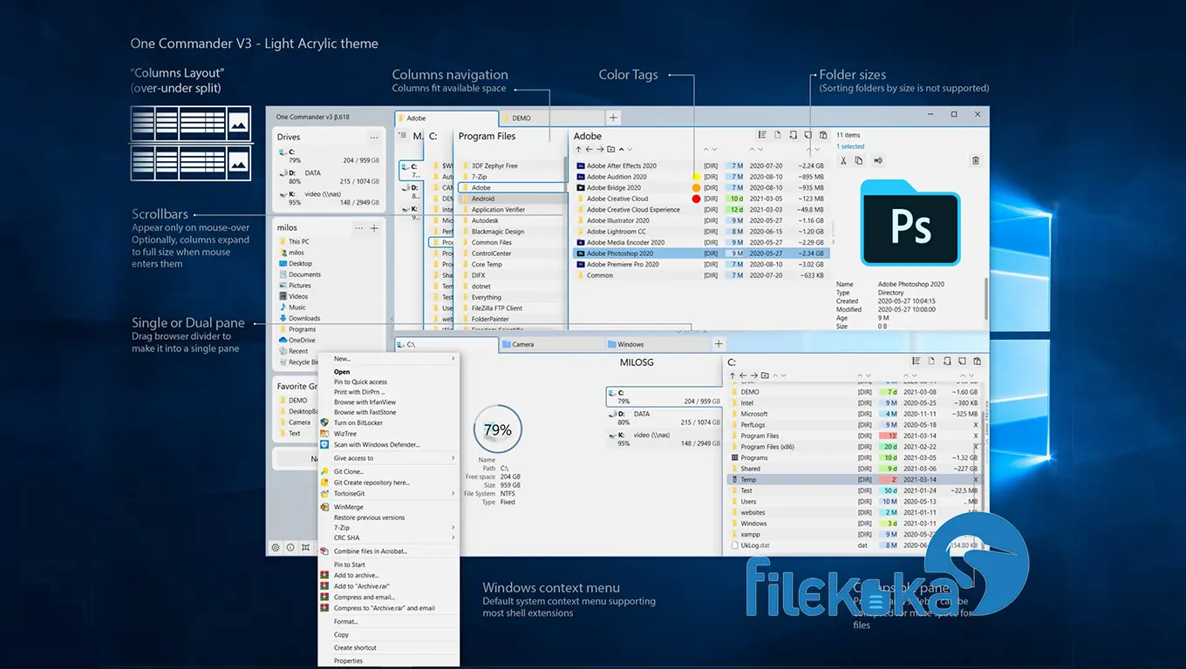Select the Adobe tab in top pane
The width and height of the screenshot is (1186, 669).
point(446,118)
